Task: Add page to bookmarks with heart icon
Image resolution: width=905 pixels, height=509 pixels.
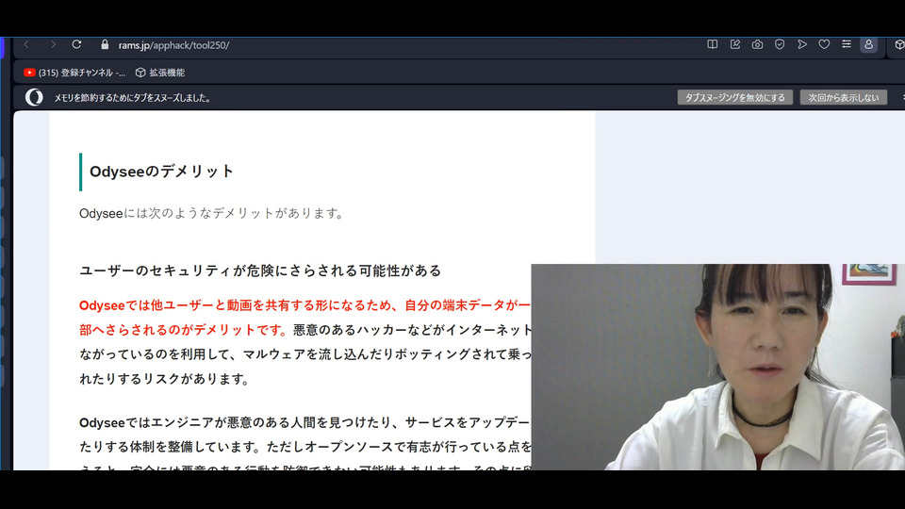Action: pyautogui.click(x=824, y=44)
